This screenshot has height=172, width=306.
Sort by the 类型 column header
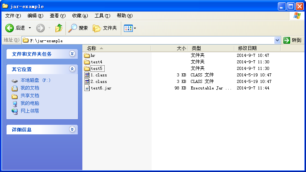pos(211,48)
